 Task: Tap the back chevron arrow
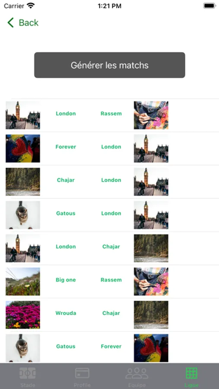pos(10,22)
